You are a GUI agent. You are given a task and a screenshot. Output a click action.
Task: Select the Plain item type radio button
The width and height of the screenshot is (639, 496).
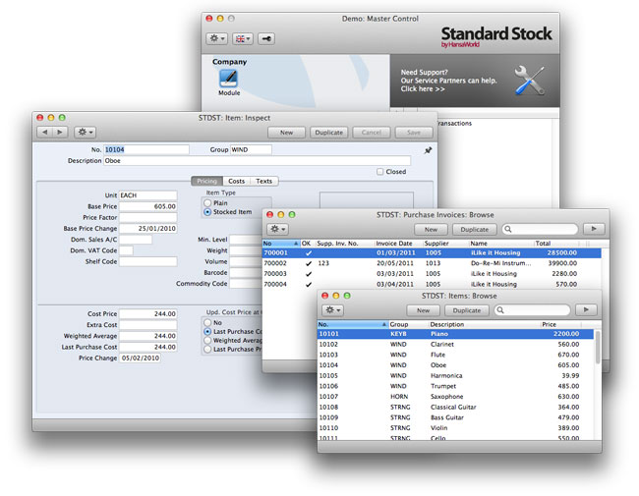tap(207, 202)
